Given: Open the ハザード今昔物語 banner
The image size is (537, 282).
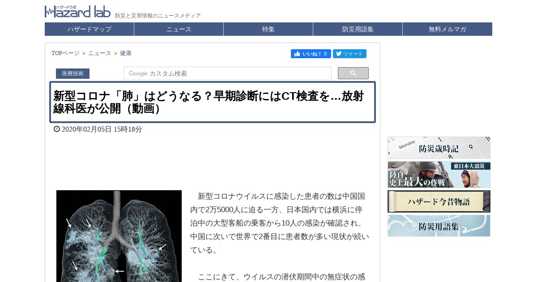Looking at the screenshot, I should (439, 201).
